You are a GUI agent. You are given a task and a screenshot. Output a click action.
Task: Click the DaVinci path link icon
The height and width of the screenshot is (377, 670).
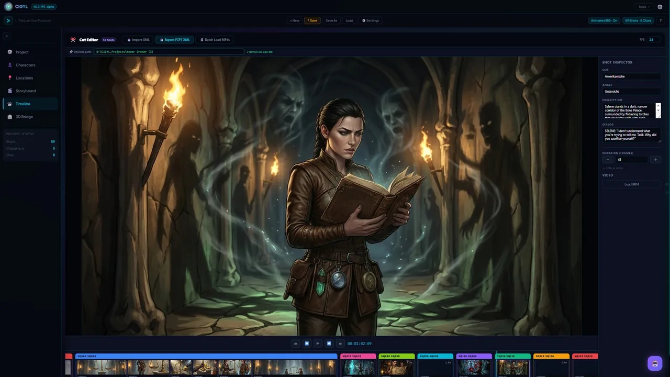[71, 52]
